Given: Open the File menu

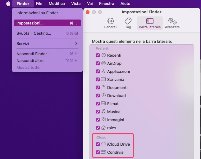Looking at the screenshot, I should (x=39, y=3).
